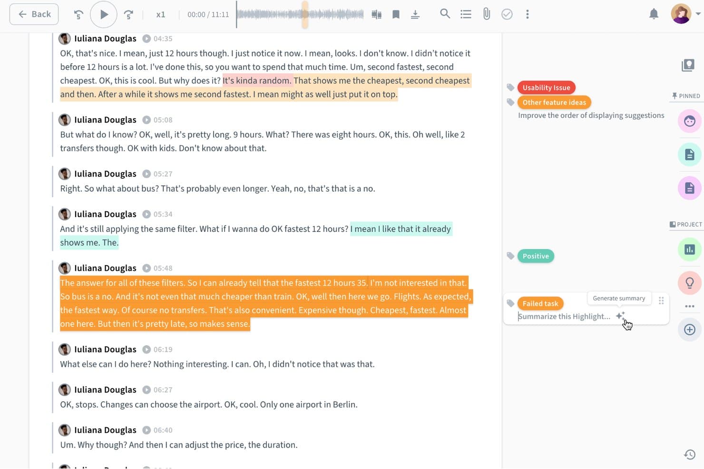Open notifications with the bell icon

[654, 14]
